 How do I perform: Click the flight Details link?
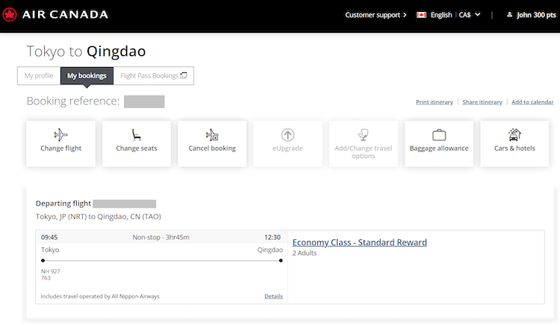(273, 296)
